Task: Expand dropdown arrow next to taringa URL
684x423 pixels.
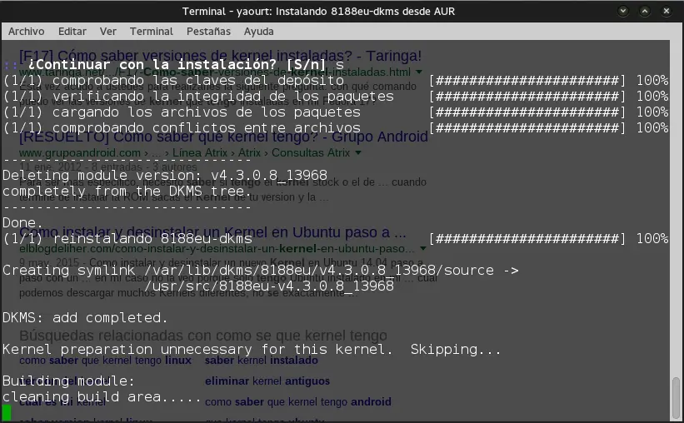Action: 419,72
